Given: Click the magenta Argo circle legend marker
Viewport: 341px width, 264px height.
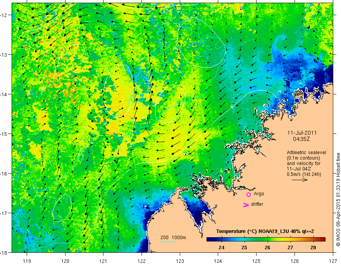Looking at the screenshot, I should point(248,195).
